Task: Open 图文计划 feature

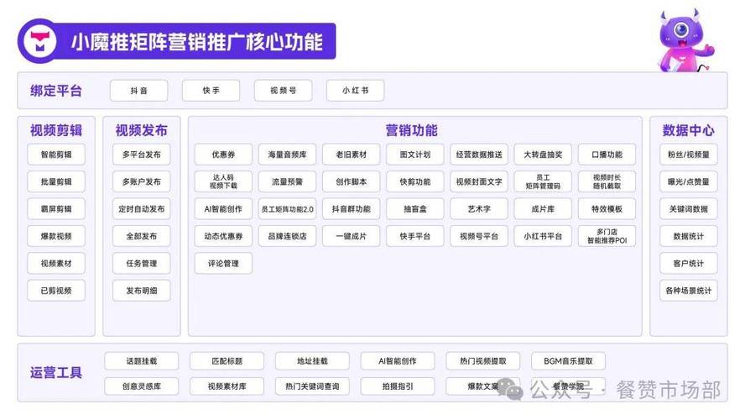Action: click(x=415, y=155)
